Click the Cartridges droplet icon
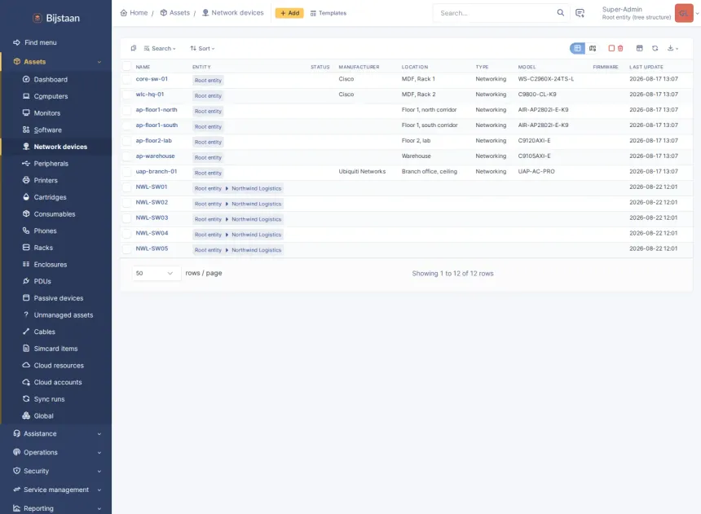 coord(26,196)
